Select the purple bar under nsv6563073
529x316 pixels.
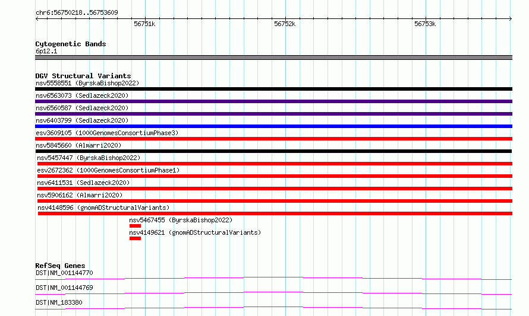pyautogui.click(x=273, y=101)
